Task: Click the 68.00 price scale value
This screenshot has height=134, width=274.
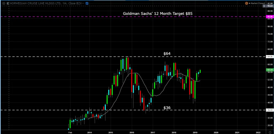Action: 270,49
